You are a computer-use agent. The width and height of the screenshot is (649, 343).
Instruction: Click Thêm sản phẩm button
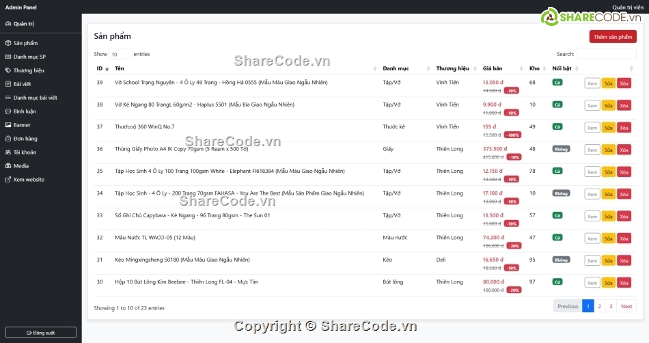[x=613, y=37]
